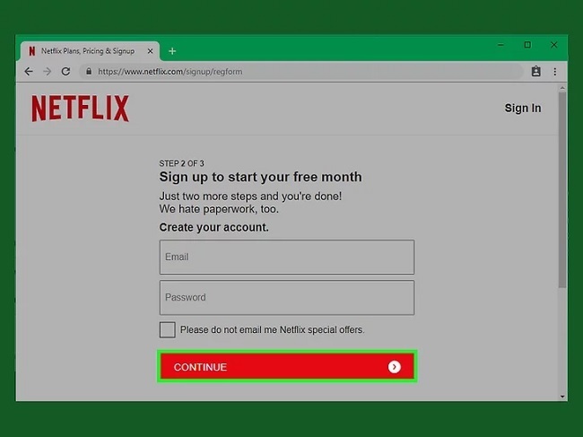Image resolution: width=583 pixels, height=437 pixels.
Task: Click the arrow icon on Continue button
Action: pos(395,367)
